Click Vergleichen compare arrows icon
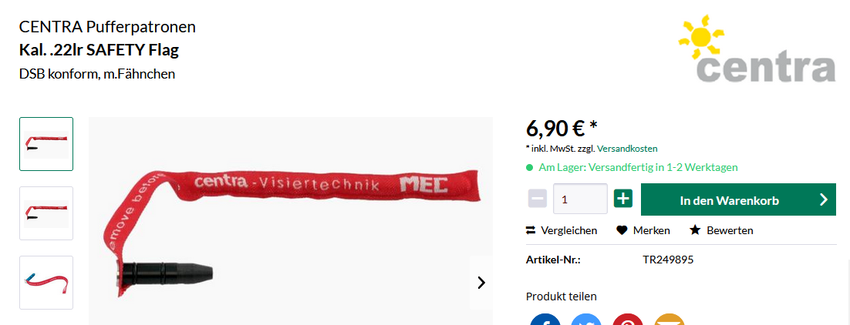This screenshot has width=850, height=325. (x=531, y=230)
